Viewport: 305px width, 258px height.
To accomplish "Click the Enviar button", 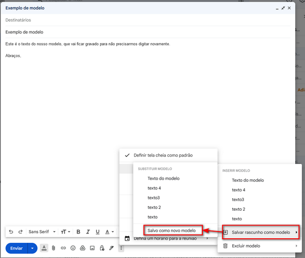I will click(x=17, y=248).
